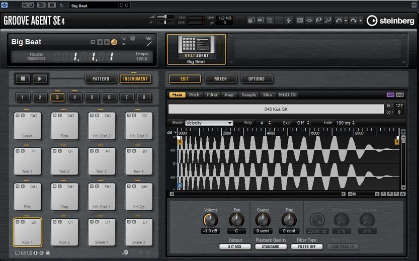This screenshot has width=419, height=261.
Task: Select pad group 1
Action: click(23, 97)
